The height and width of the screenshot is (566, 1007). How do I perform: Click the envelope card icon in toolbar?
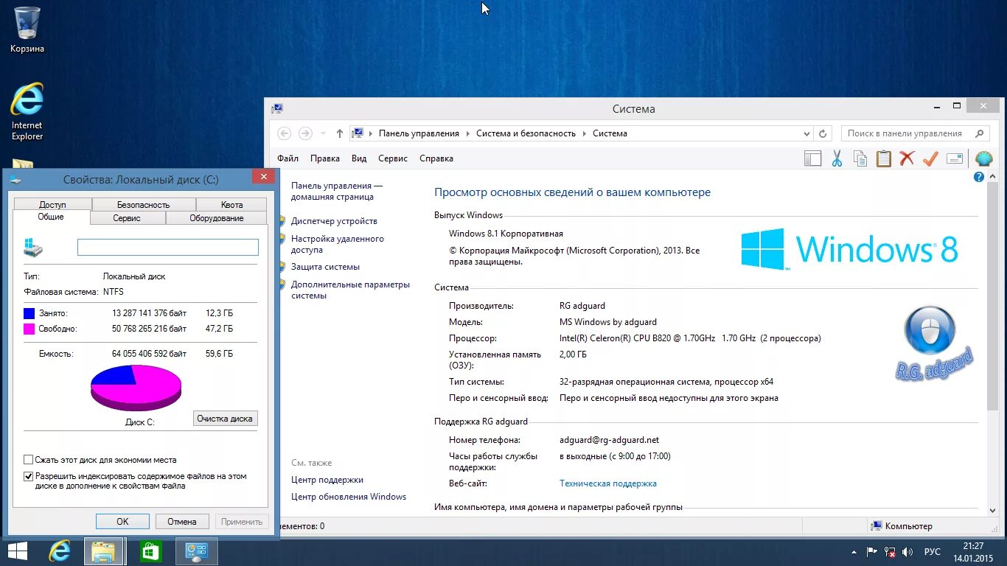[955, 158]
